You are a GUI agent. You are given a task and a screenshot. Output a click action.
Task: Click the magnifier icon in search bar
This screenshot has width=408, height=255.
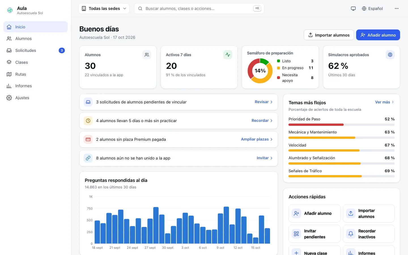coord(140,8)
